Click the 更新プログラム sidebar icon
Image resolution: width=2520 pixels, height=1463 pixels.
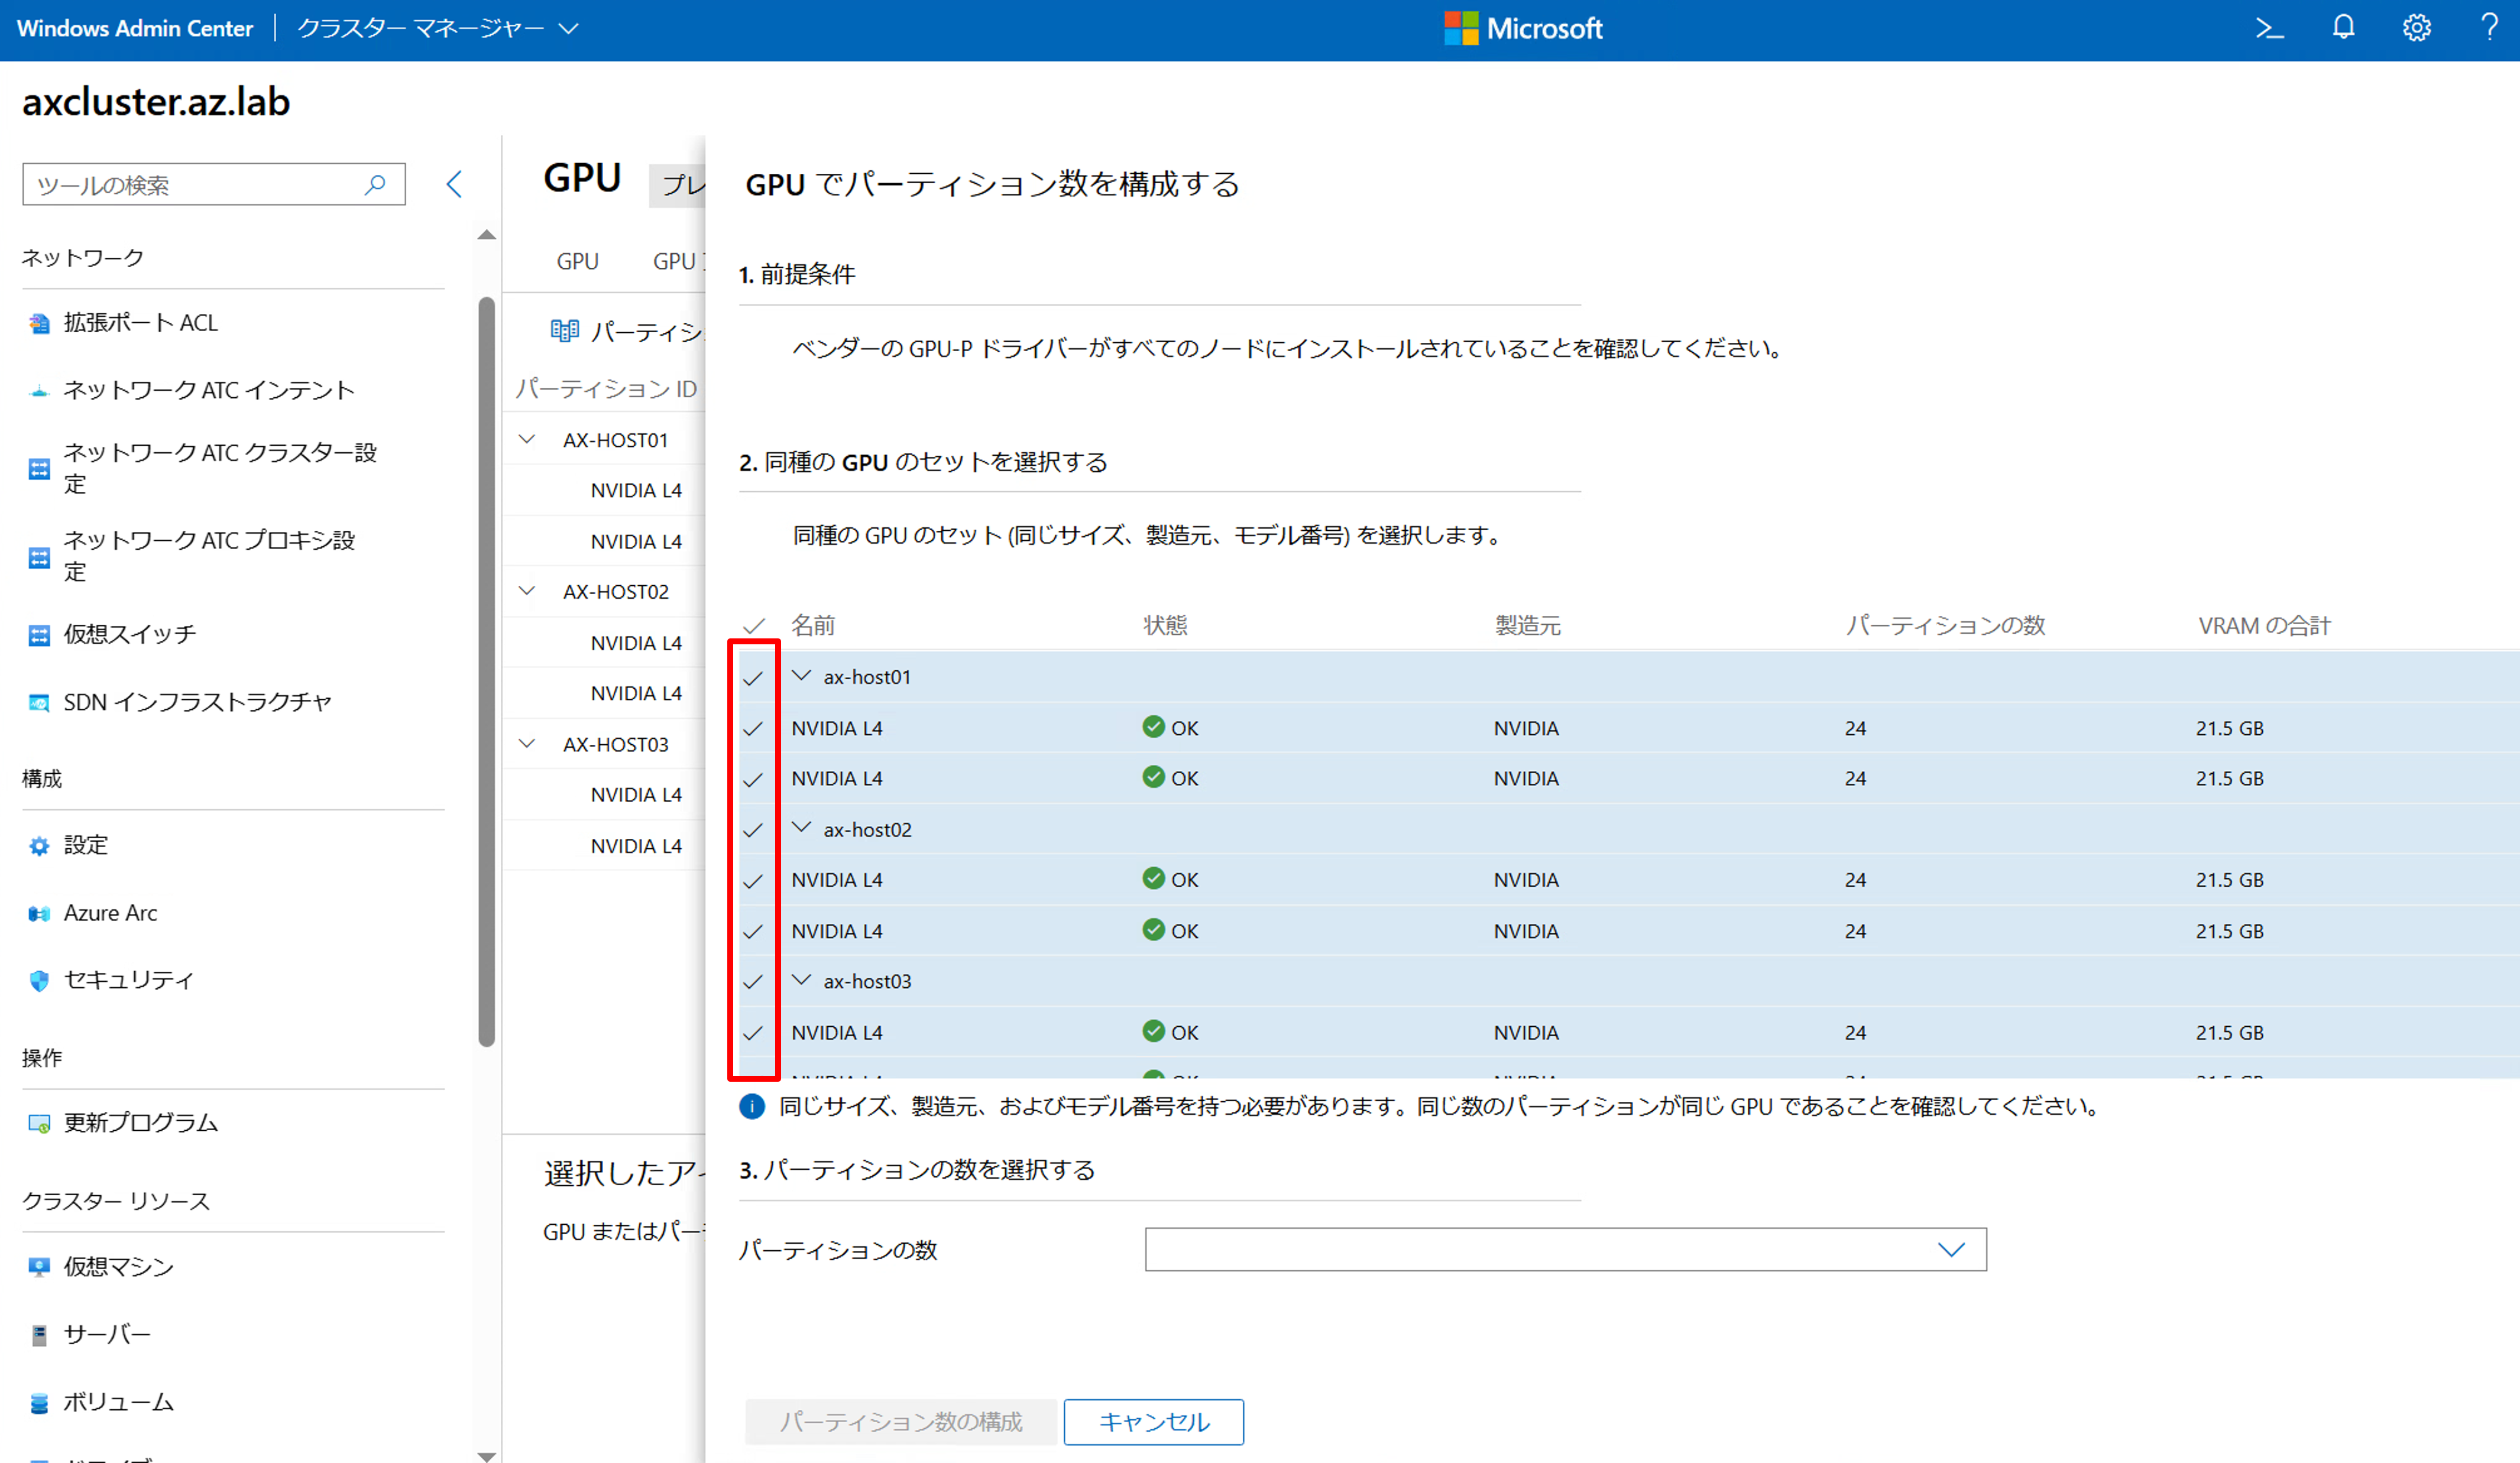tap(39, 1124)
